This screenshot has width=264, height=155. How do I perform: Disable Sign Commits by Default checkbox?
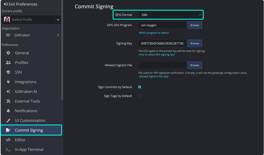(x=140, y=87)
